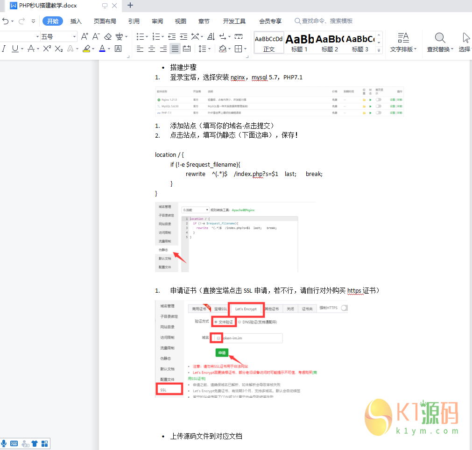Apply character border icon
The width and height of the screenshot is (472, 450).
click(x=118, y=49)
